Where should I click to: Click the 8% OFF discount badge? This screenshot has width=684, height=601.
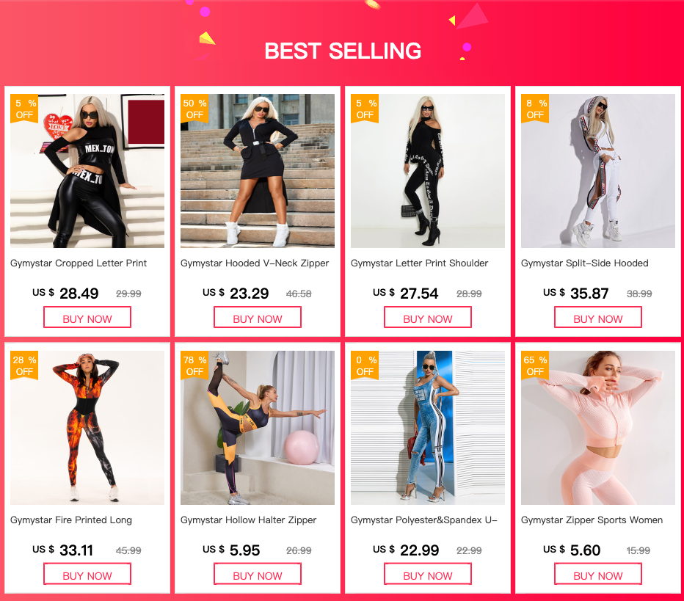(535, 109)
